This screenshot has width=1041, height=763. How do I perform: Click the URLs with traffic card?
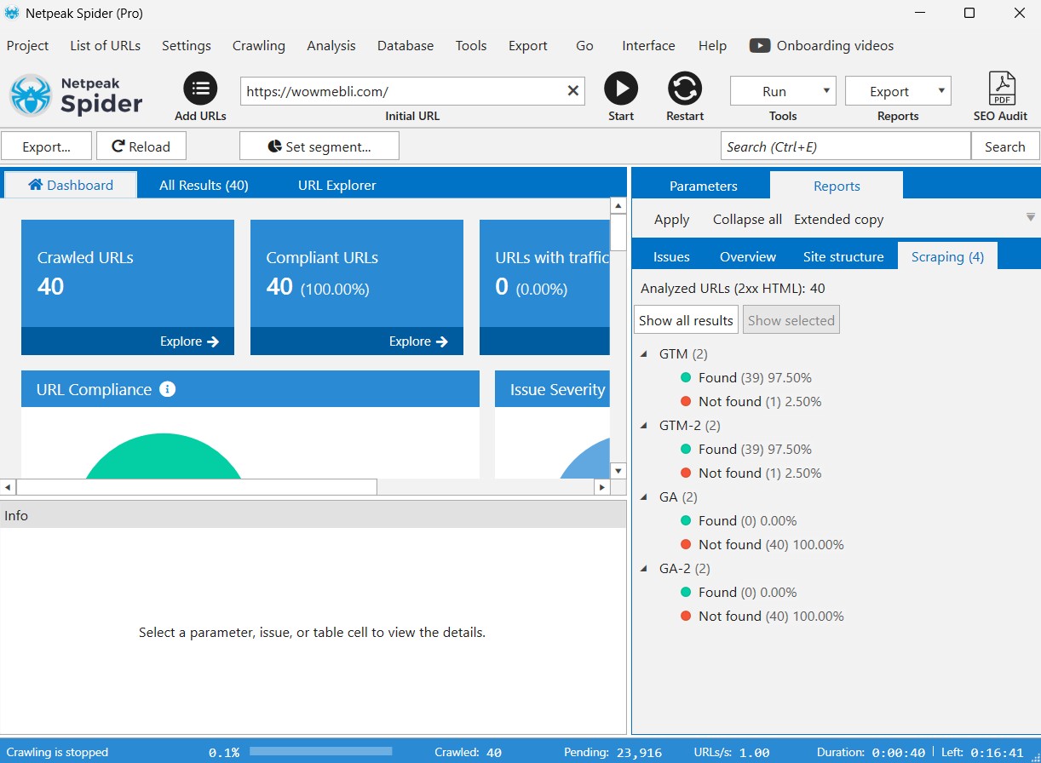click(544, 287)
